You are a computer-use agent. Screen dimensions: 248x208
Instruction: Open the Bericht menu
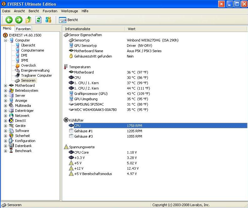pos(34,11)
